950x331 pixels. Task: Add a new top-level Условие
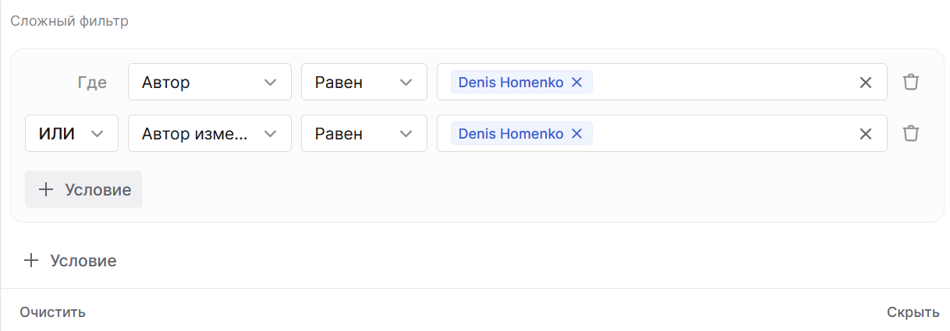[x=71, y=261]
